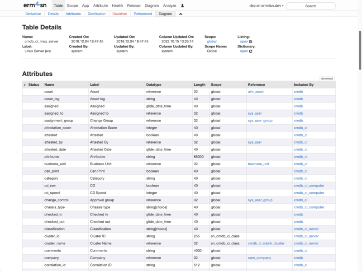Open the global scope link
This screenshot has width=362, height=271.
pyautogui.click(x=213, y=41)
